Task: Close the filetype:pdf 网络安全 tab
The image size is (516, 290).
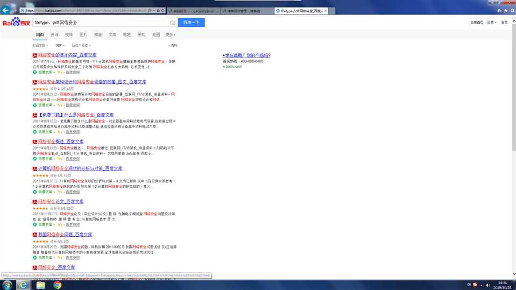Action: point(326,11)
